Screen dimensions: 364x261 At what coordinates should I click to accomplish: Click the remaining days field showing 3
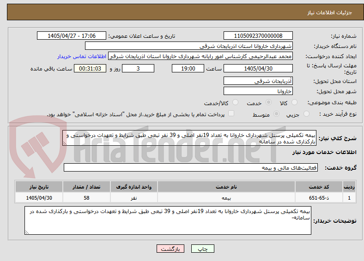coord(138,68)
